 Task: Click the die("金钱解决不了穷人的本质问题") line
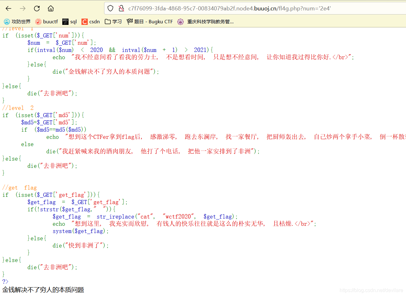click(x=106, y=71)
